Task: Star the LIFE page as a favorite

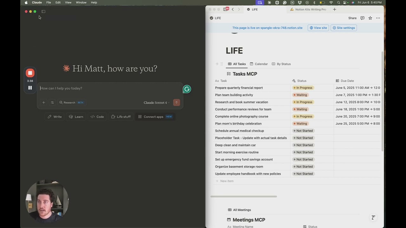Action: point(370,18)
